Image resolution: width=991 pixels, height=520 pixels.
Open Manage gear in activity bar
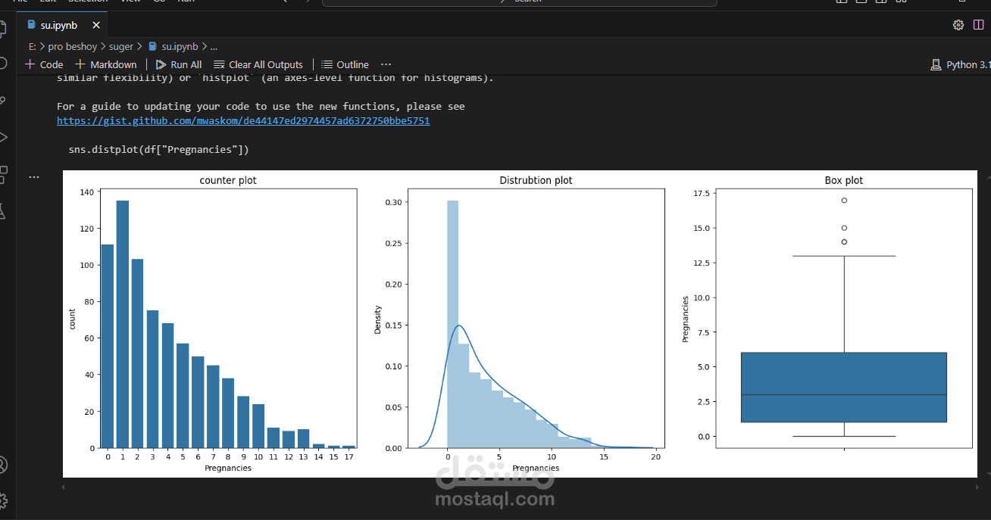pyautogui.click(x=2, y=500)
